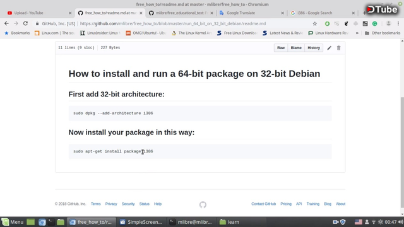This screenshot has width=404, height=227.
Task: Open the Other bookmarks folder
Action: (383, 33)
